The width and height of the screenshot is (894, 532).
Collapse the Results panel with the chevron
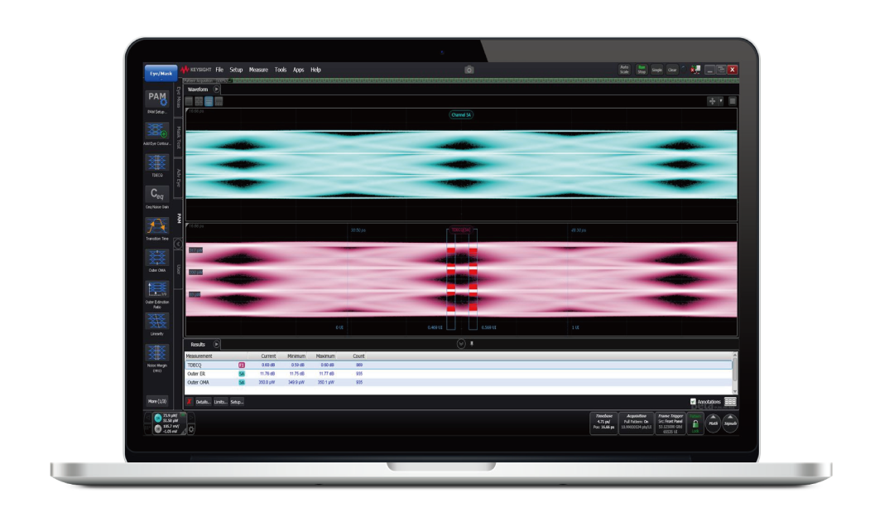pos(461,343)
